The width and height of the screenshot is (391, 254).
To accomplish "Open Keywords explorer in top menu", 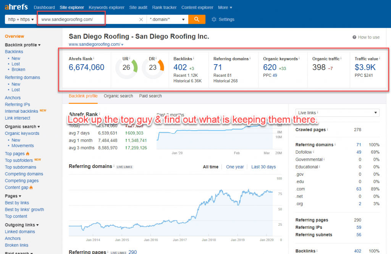I will point(107,7).
